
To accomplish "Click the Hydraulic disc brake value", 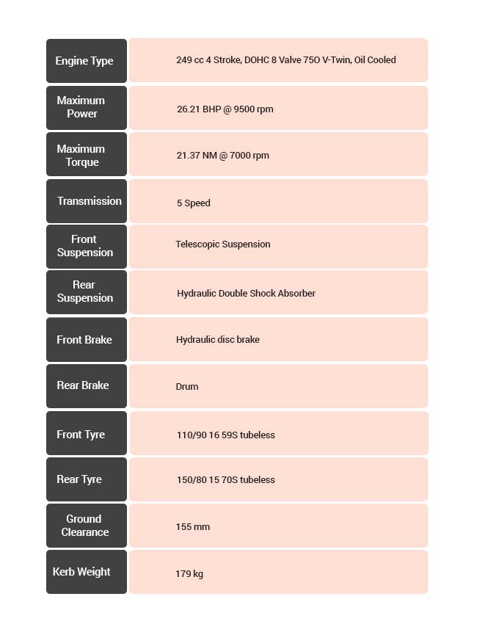I will coord(217,340).
